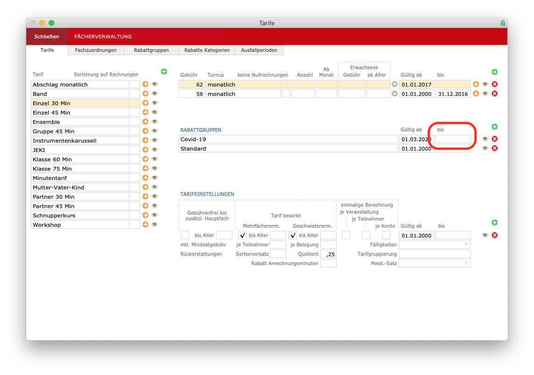Viewport: 534px width, 375px height.
Task: Open orange arrow for Klasse 60 Min
Action: (145, 159)
